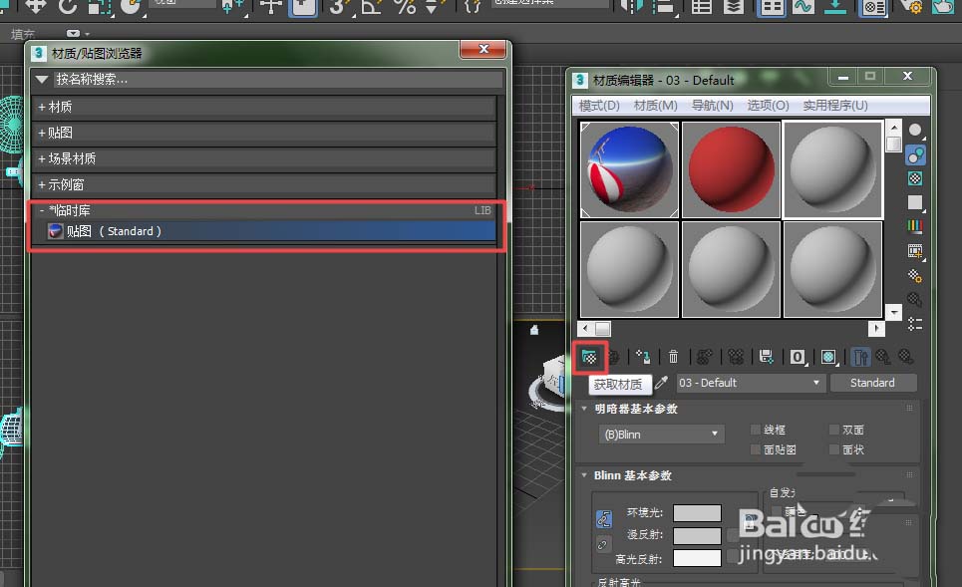Open the Material/Map Navigator icon
The height and width of the screenshot is (587, 962).
click(x=915, y=324)
